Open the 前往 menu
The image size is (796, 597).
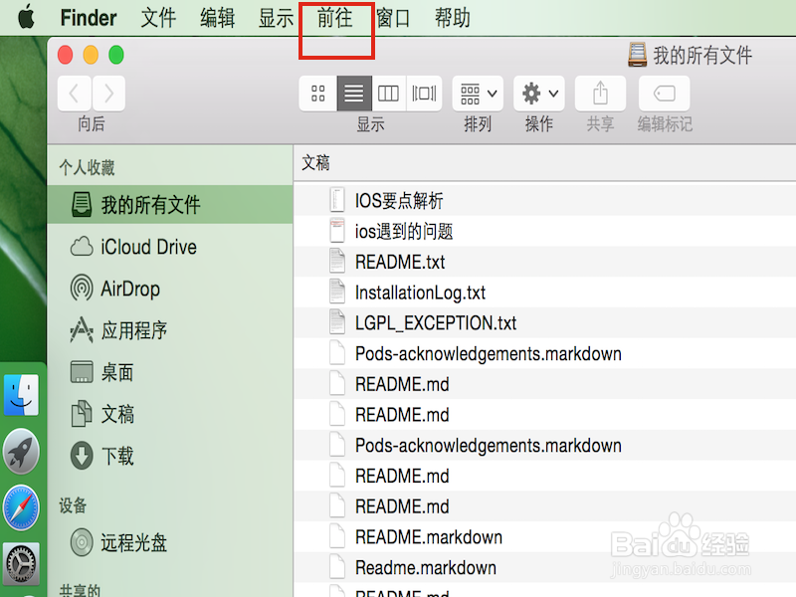tap(336, 17)
